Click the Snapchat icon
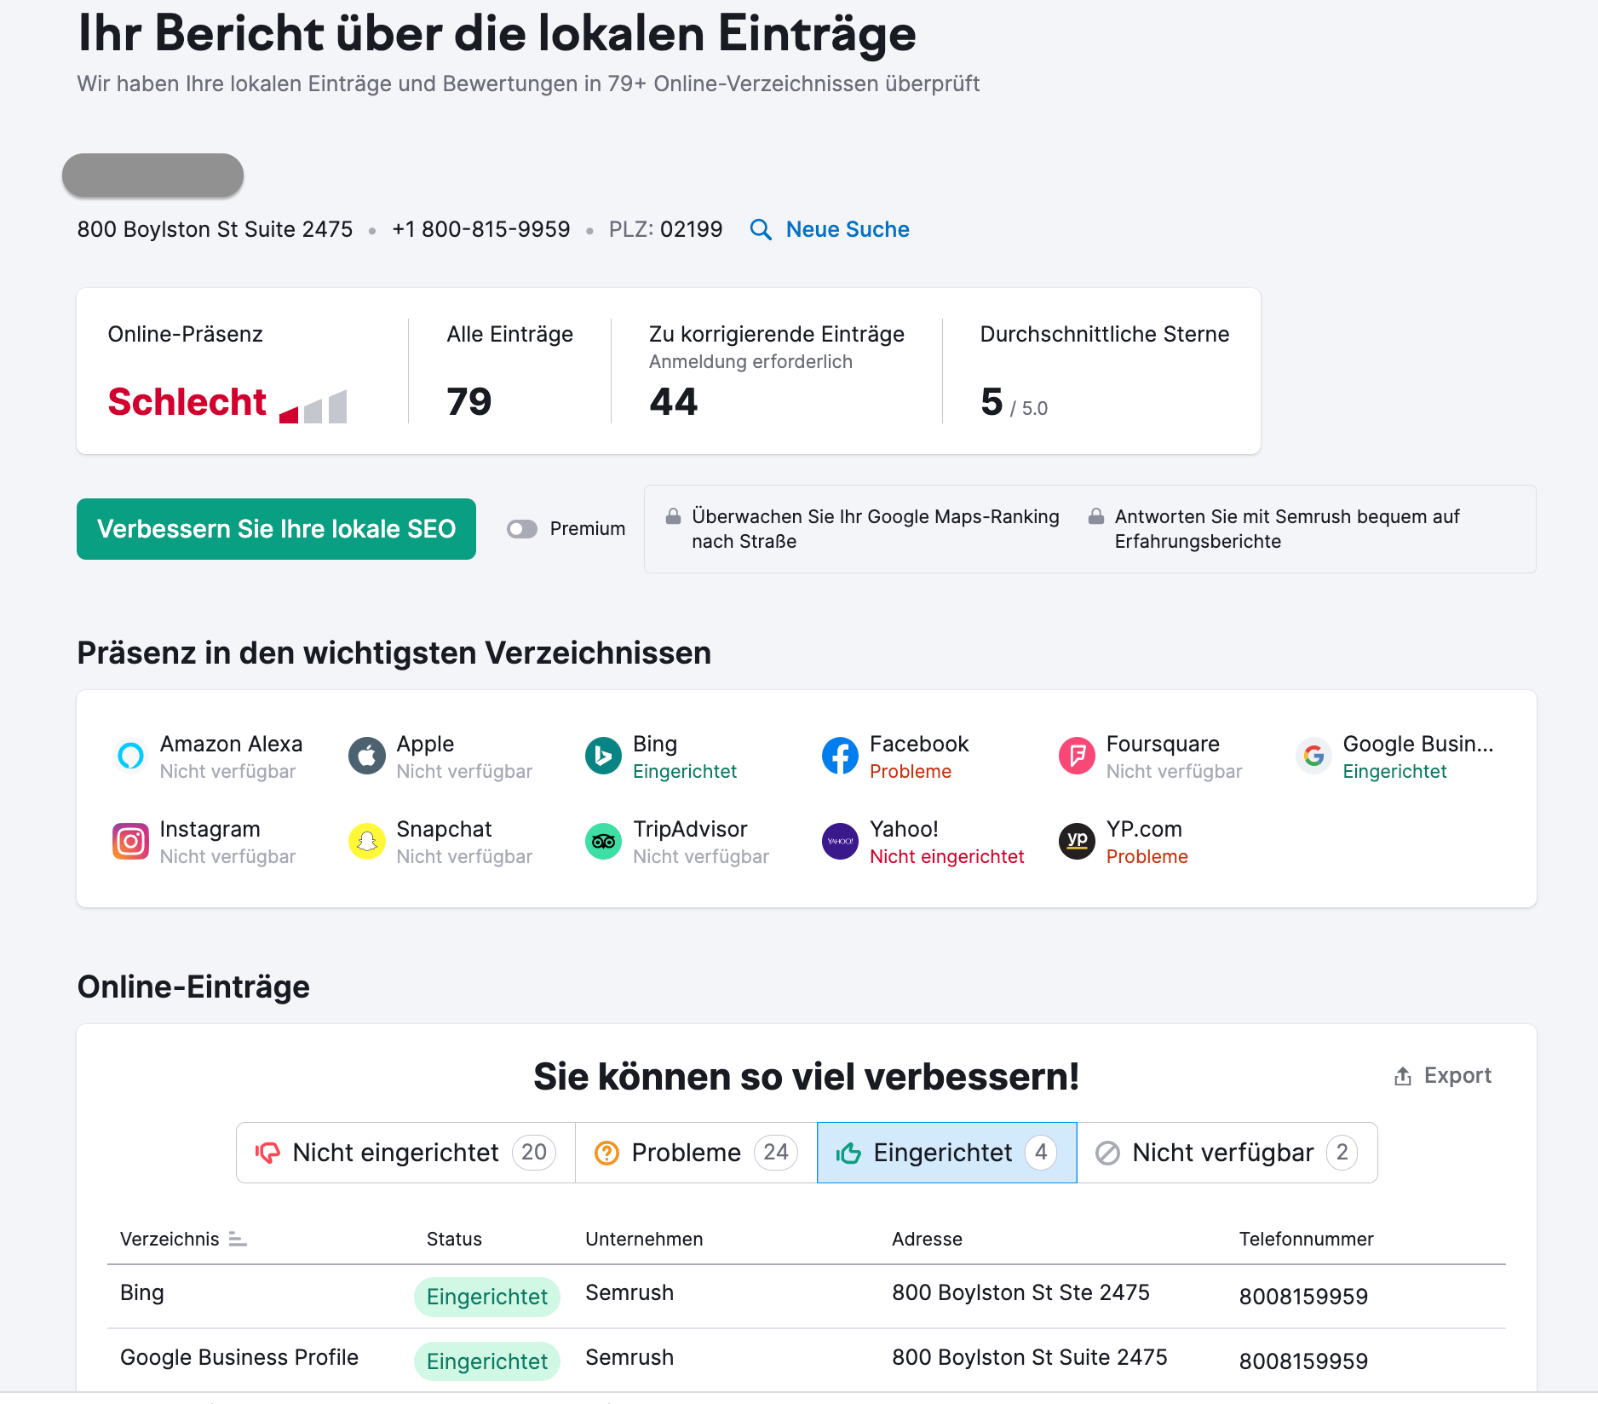This screenshot has height=1404, width=1598. pyautogui.click(x=366, y=841)
